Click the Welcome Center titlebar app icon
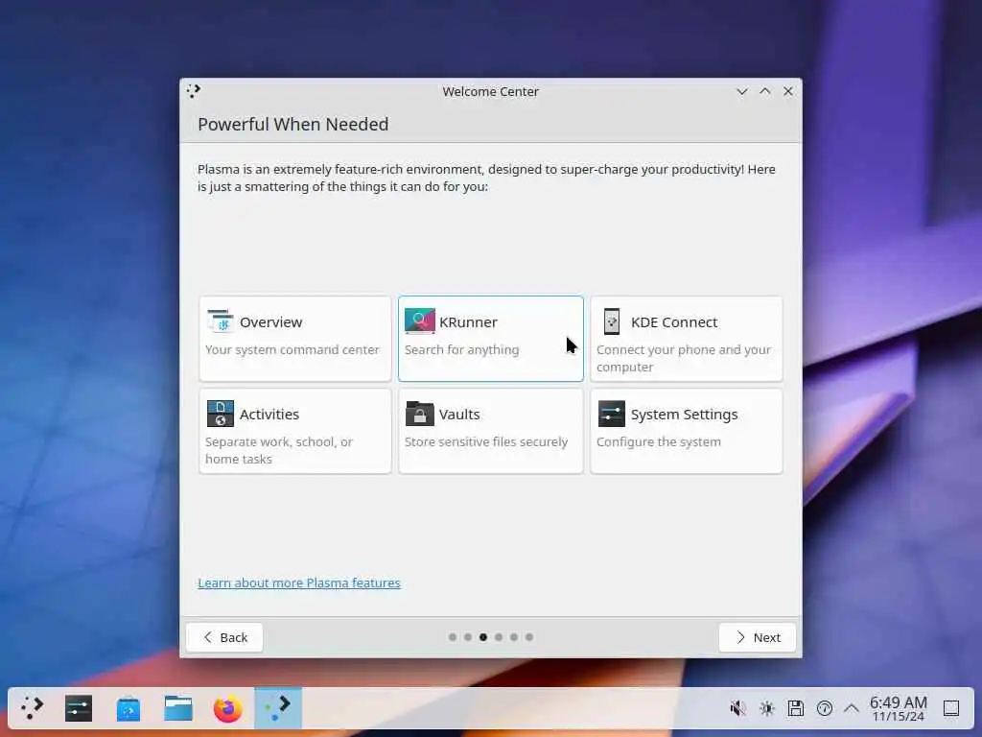Viewport: 982px width, 737px height. 194,91
